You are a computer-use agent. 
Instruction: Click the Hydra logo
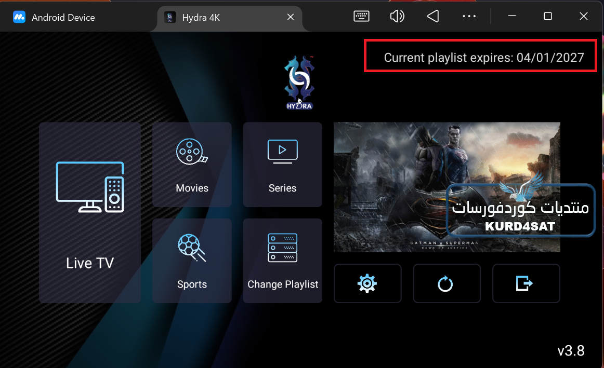point(300,83)
